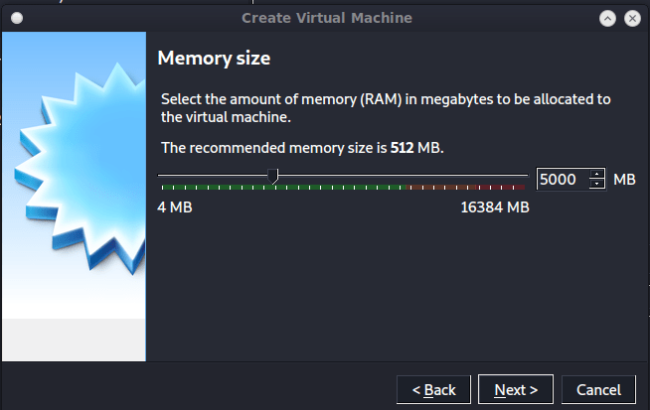Go back with the Back button
Screen dimensions: 650x410
433,389
